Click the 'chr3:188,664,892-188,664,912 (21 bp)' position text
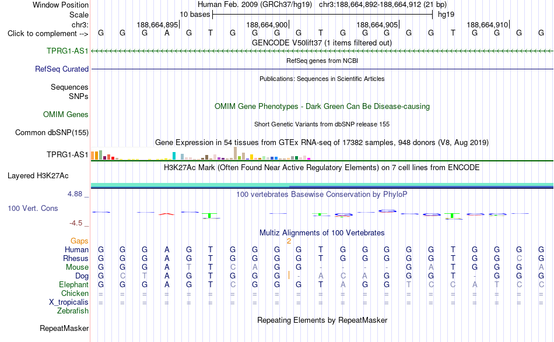This screenshot has height=342, width=554. coord(383,5)
